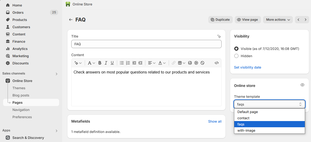This screenshot has height=142, width=311.
Task: Go to next page with right chevron
Action: point(306,20)
